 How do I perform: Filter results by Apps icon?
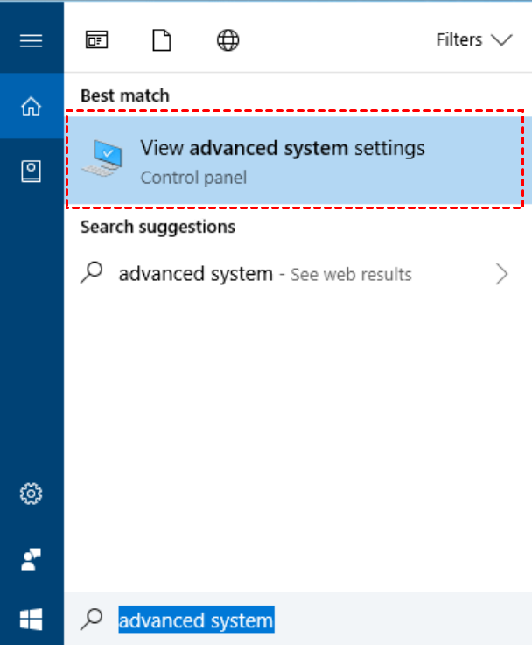pos(95,39)
